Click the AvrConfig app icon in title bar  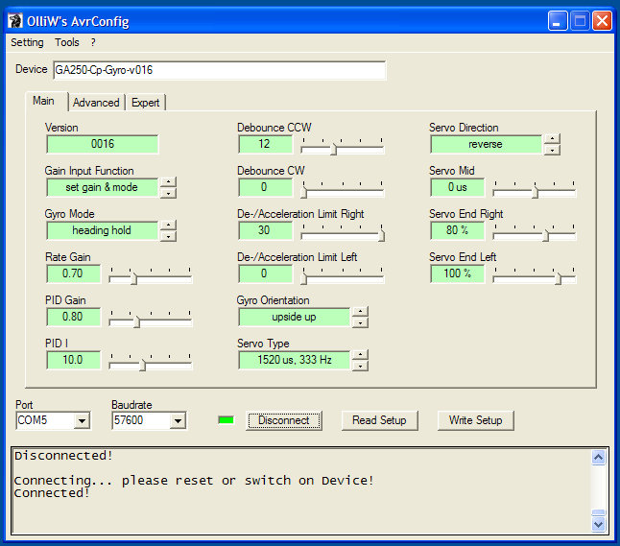tap(15, 20)
